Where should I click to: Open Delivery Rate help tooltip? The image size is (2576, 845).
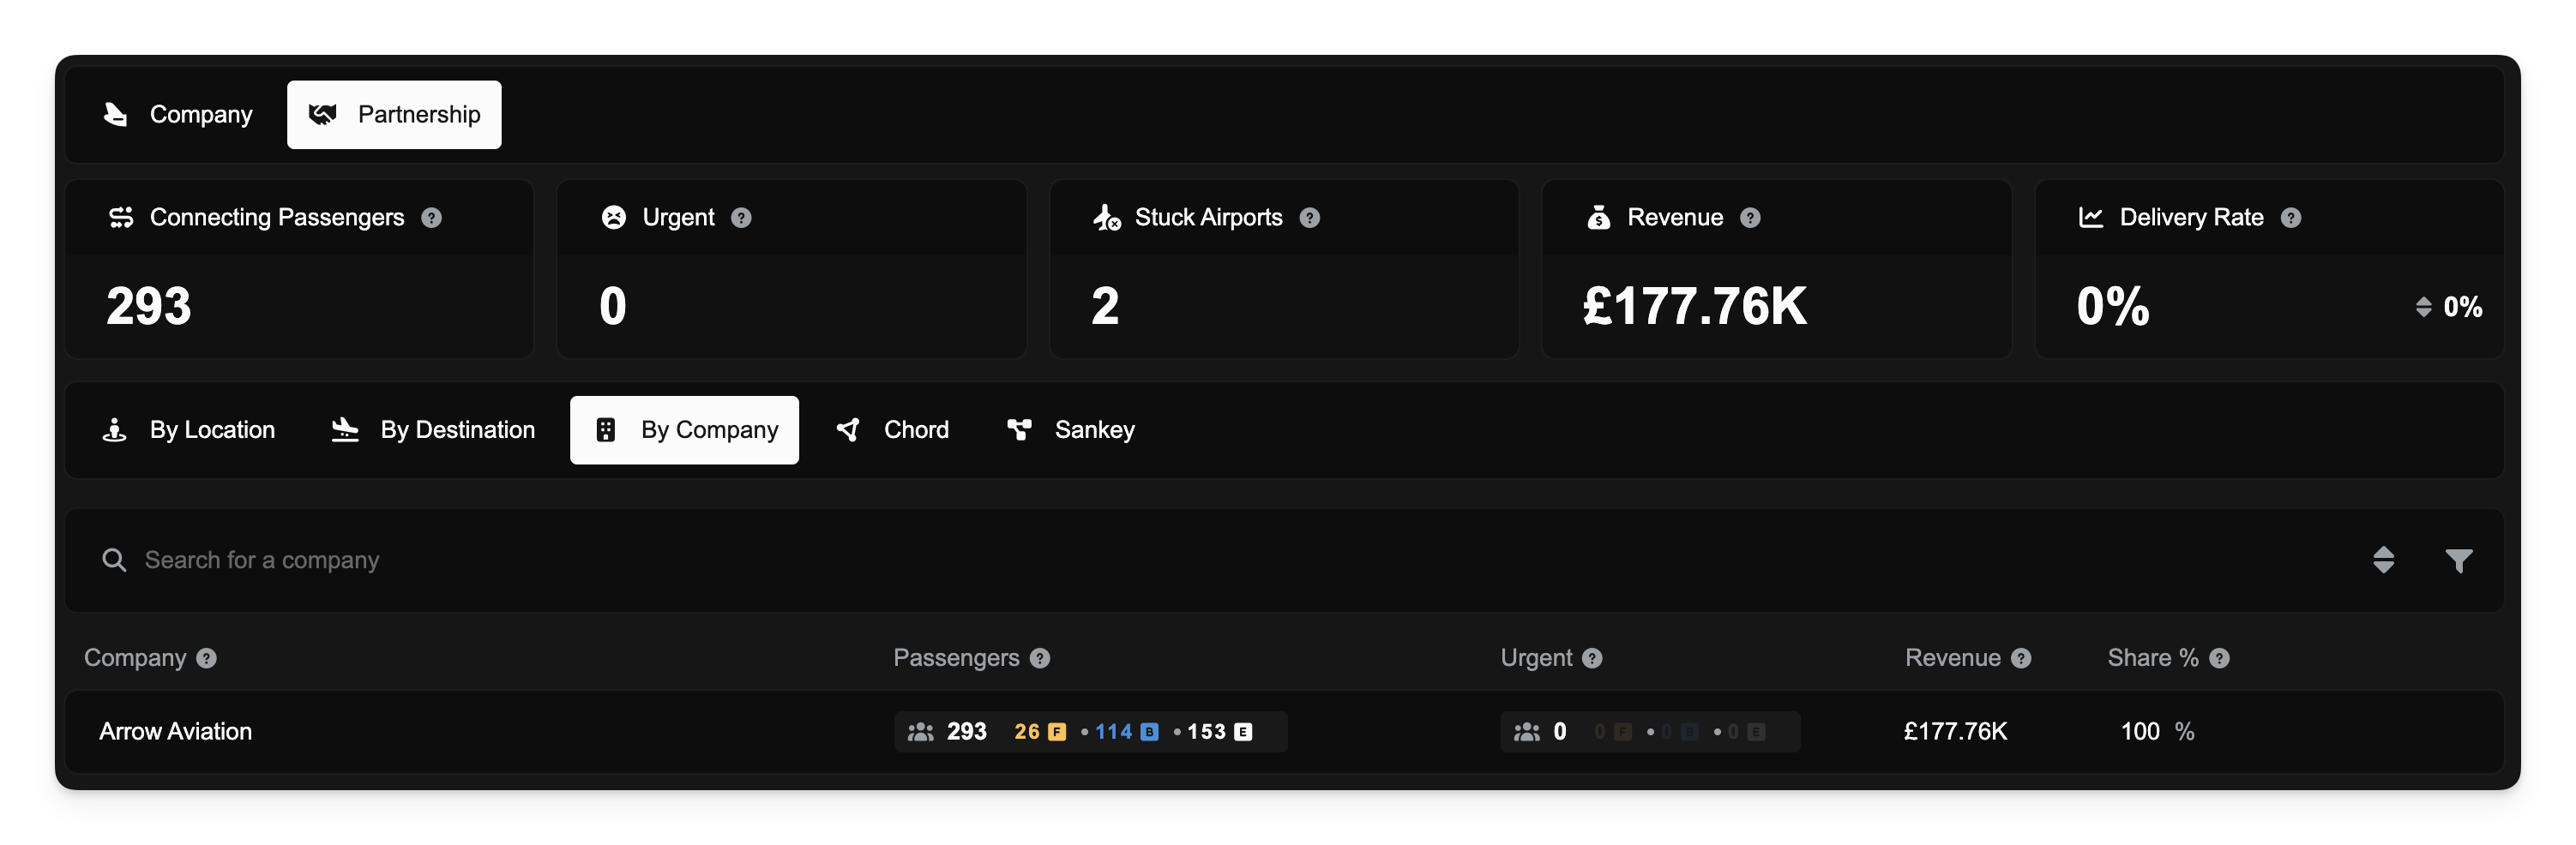[x=2291, y=218]
